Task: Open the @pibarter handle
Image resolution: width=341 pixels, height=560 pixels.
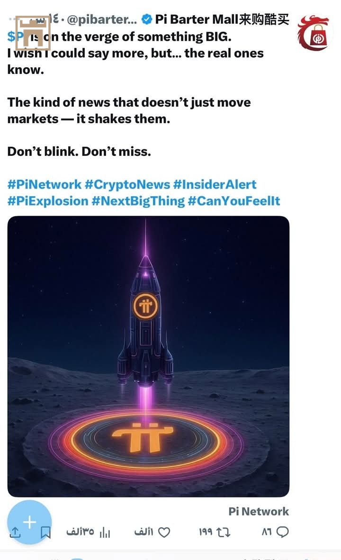Action: [102, 19]
